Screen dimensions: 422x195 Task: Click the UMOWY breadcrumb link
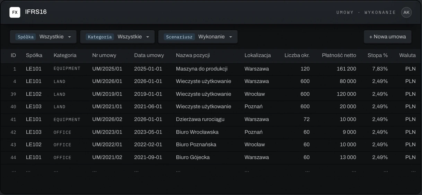(345, 12)
